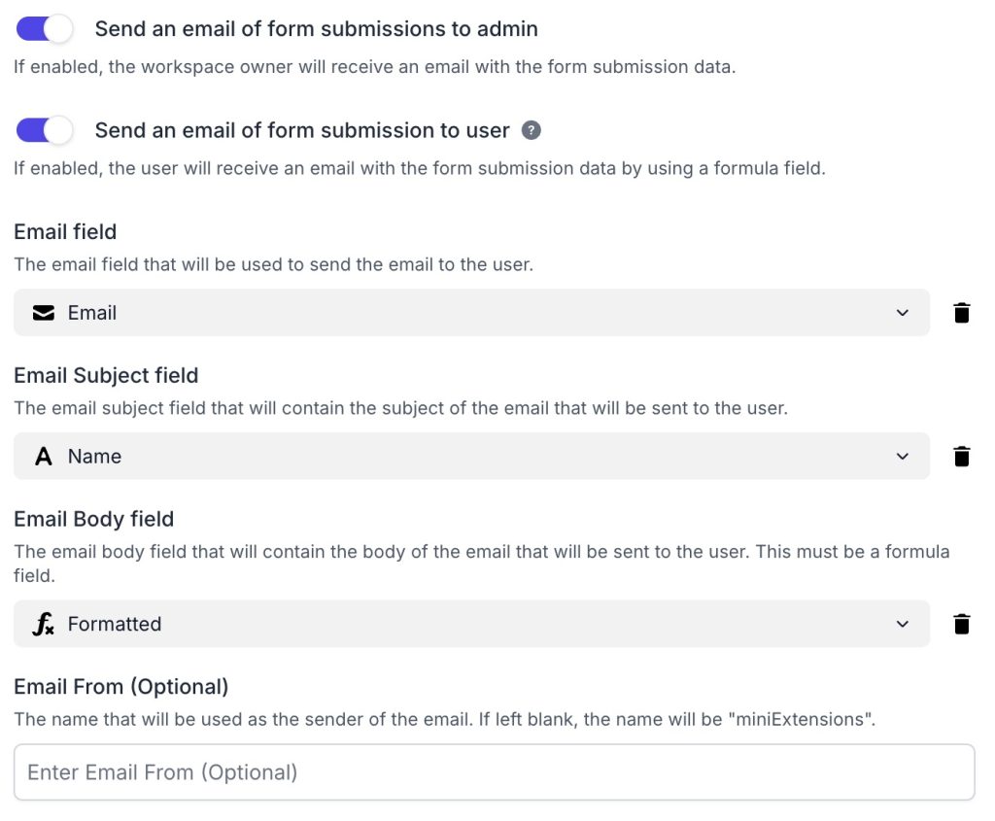Viewport: 995px width, 821px height.
Task: Click the Enter Email From input box
Action: [494, 772]
